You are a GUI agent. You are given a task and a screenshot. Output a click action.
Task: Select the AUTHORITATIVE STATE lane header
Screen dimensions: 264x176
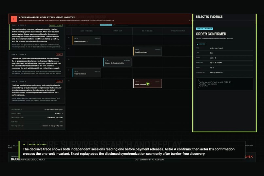178,31
